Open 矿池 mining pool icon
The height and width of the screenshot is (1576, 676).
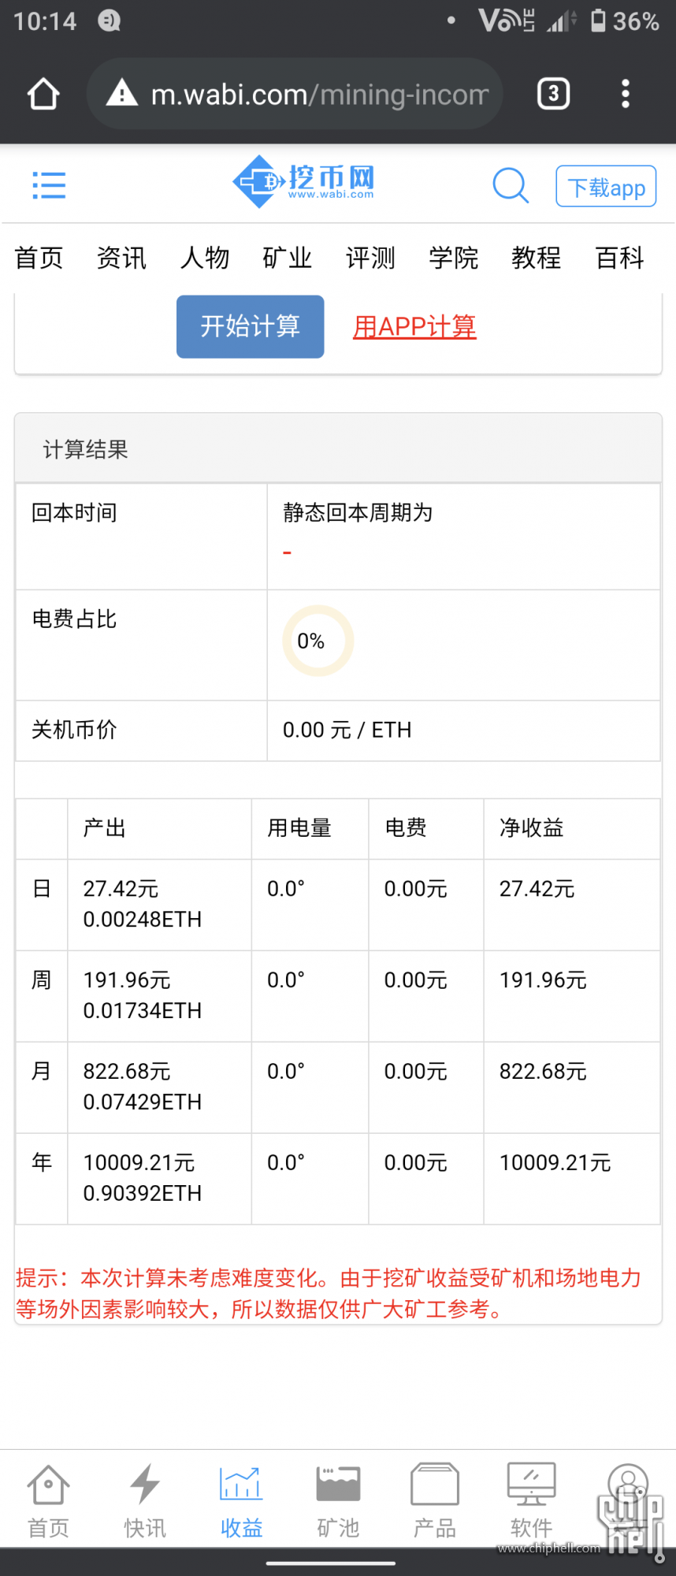tap(338, 1485)
